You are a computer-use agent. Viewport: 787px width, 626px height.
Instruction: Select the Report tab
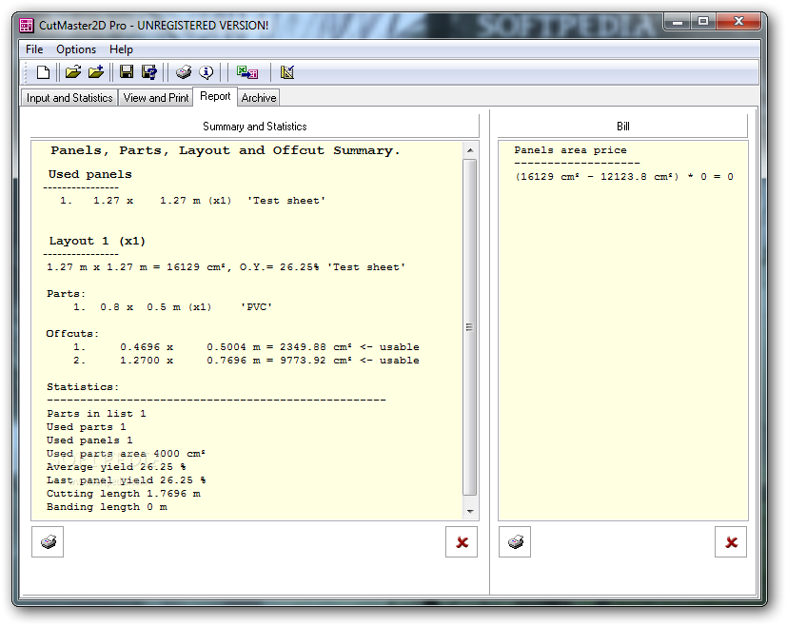(x=215, y=96)
